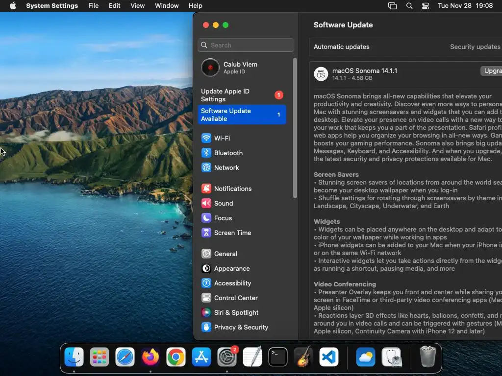Open App Store from the Dock

(201, 357)
